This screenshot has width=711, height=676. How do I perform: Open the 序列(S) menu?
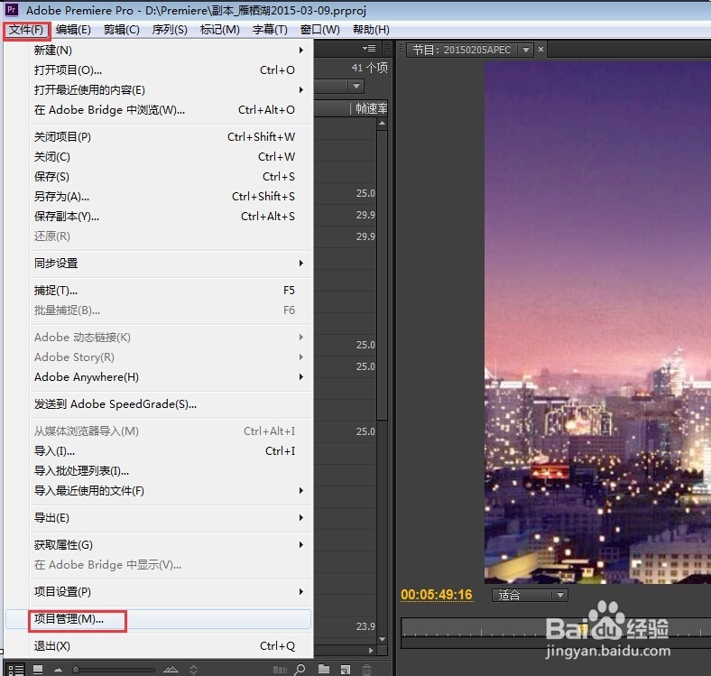pyautogui.click(x=170, y=30)
